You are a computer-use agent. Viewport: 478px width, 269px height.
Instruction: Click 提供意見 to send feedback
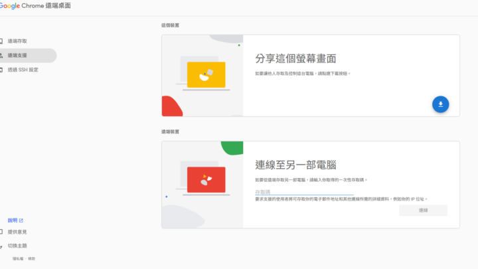click(17, 232)
